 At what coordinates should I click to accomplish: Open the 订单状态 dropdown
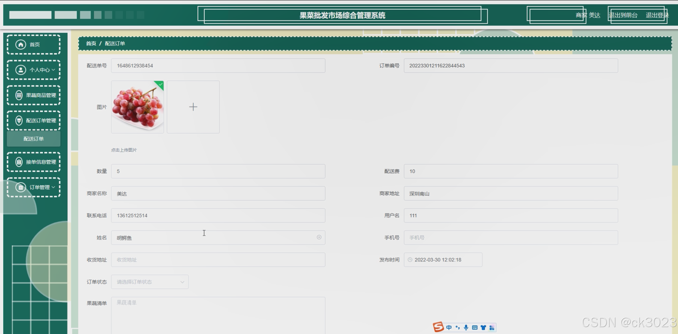(150, 282)
